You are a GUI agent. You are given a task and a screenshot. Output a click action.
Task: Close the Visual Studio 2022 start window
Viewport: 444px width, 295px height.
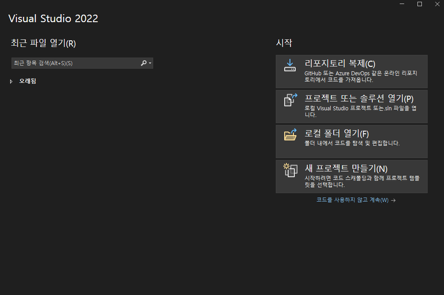pos(437,4)
